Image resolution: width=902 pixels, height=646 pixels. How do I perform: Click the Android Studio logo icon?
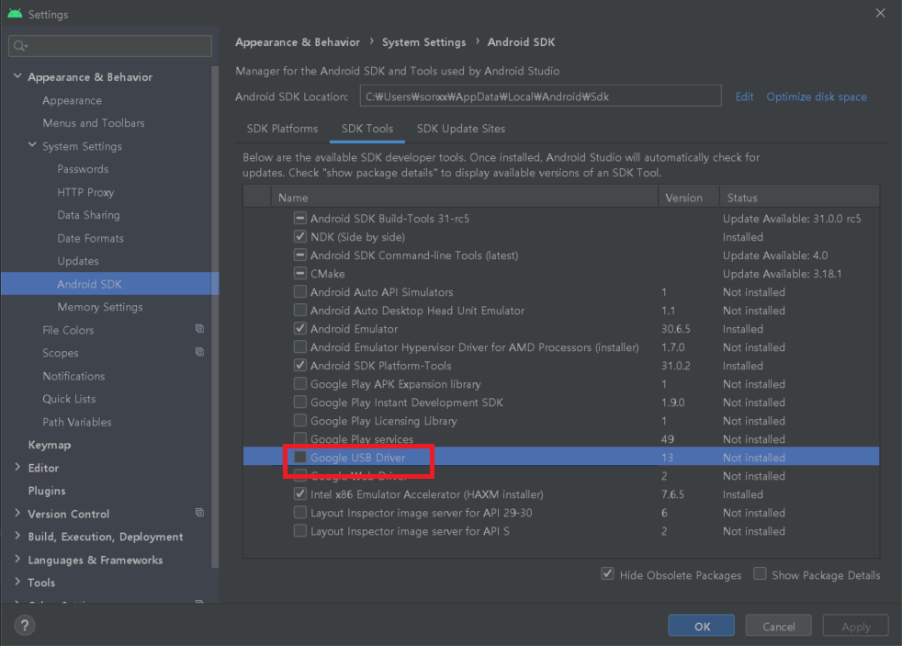pyautogui.click(x=15, y=14)
